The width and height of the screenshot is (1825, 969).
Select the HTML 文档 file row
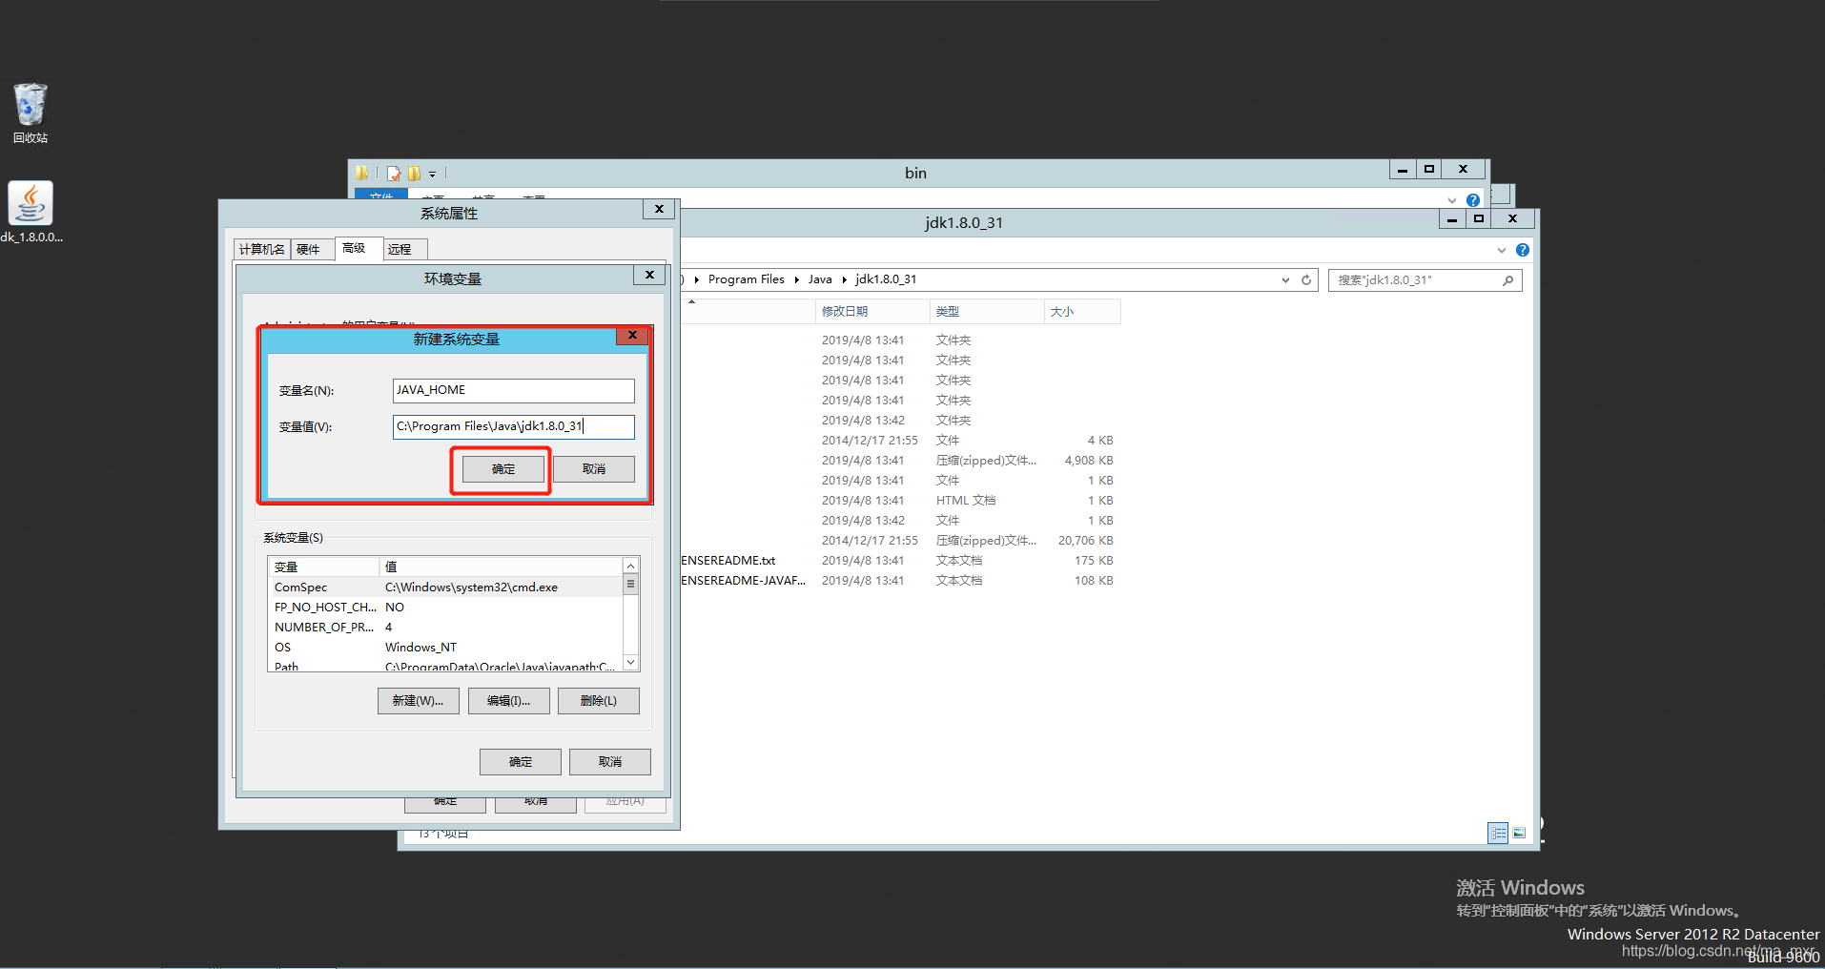tap(900, 501)
